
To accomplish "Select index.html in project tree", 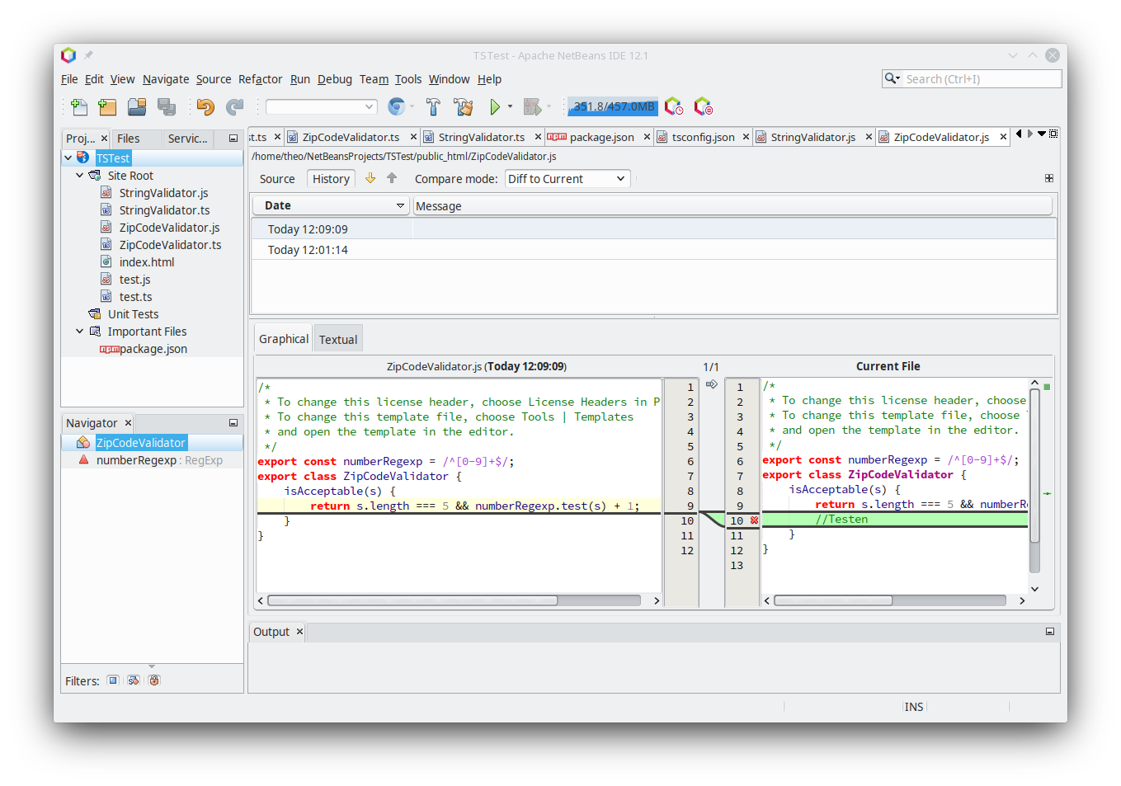I will (147, 261).
